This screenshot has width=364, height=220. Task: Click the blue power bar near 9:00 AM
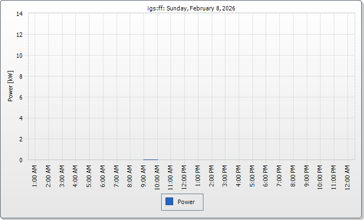pyautogui.click(x=151, y=159)
